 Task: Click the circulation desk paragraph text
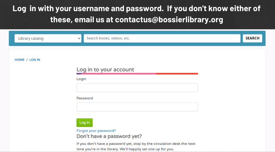pyautogui.click(x=136, y=146)
